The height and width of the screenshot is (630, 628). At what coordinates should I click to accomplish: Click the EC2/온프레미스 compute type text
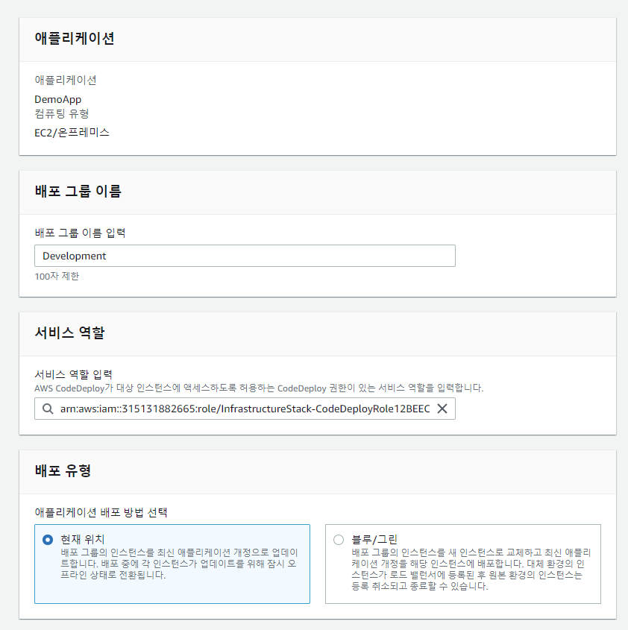tap(72, 133)
